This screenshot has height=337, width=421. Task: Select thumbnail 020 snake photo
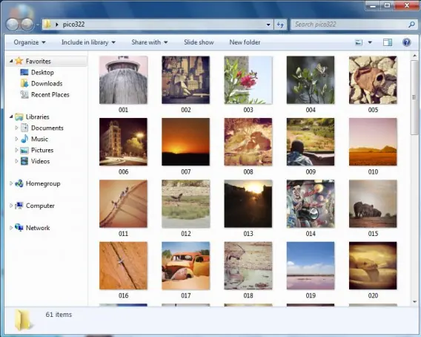click(x=373, y=266)
